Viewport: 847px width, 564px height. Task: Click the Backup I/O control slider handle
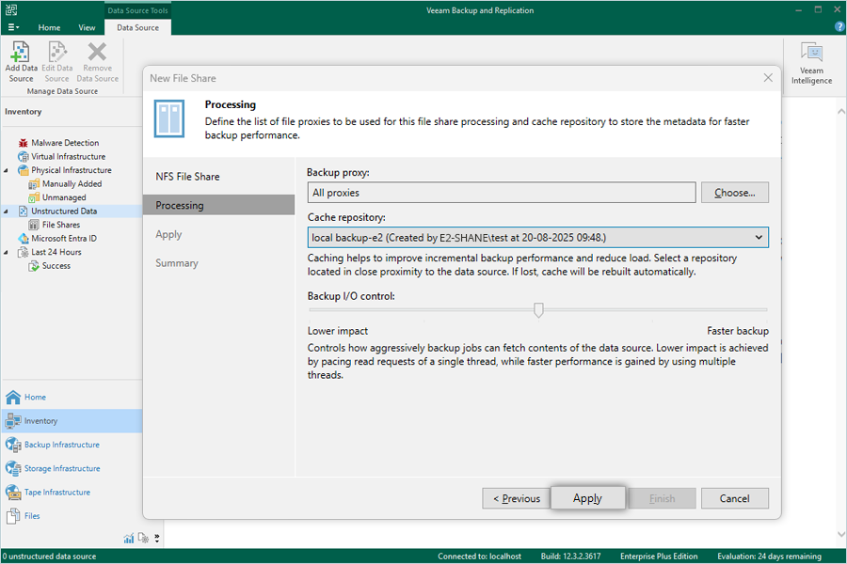point(538,310)
